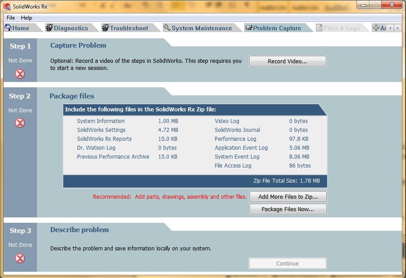Click the Diagnostics tab stethoscope icon
This screenshot has height=278, width=406.
49,28
